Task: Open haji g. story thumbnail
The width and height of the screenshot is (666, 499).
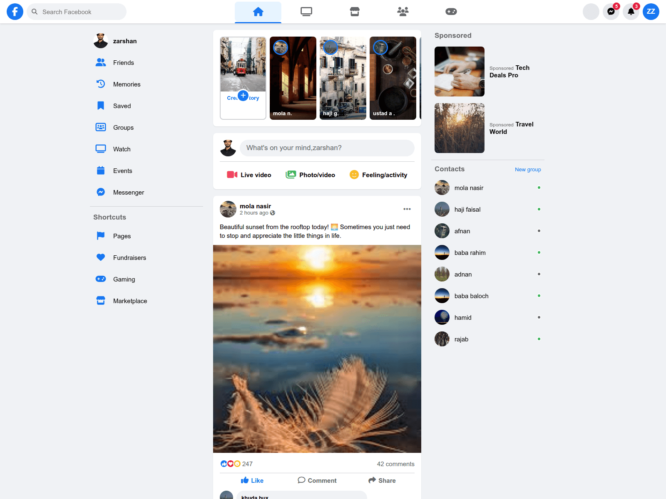Action: coord(343,78)
